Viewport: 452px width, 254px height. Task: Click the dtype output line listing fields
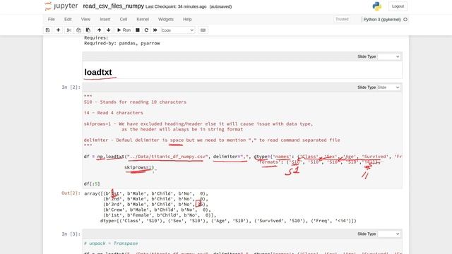point(228,221)
